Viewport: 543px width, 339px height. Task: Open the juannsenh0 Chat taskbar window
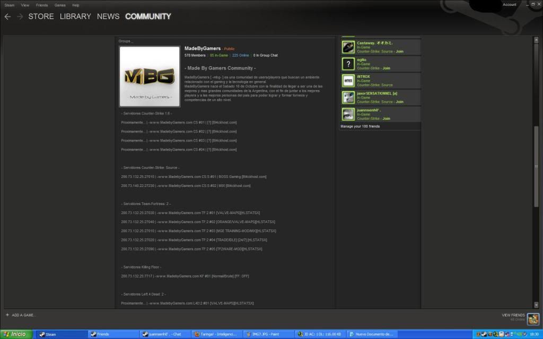point(165,334)
